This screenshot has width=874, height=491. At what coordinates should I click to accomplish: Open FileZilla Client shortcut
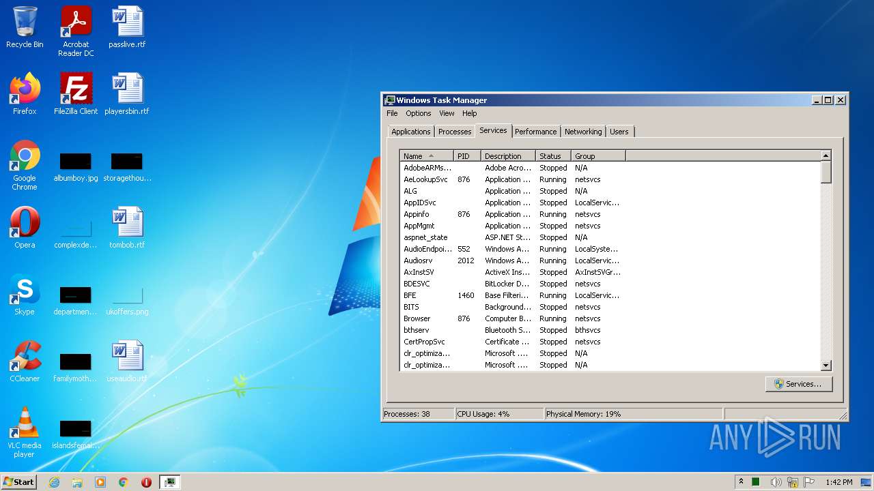point(76,95)
